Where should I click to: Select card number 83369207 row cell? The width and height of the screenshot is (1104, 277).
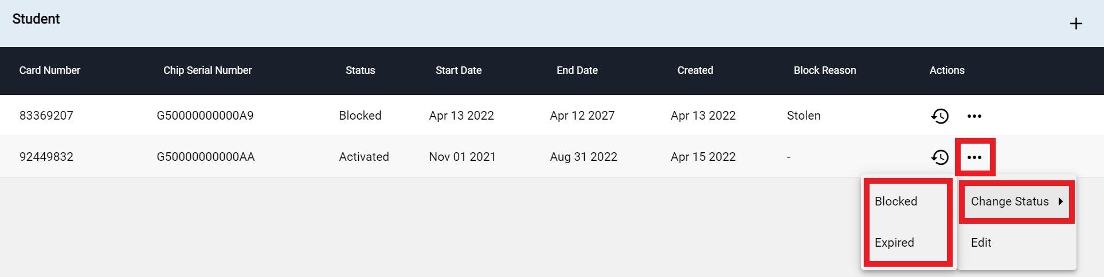point(46,116)
